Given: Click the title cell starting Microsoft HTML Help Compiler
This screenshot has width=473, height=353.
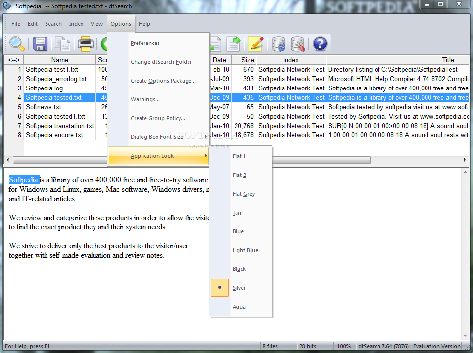Looking at the screenshot, I should pos(398,79).
